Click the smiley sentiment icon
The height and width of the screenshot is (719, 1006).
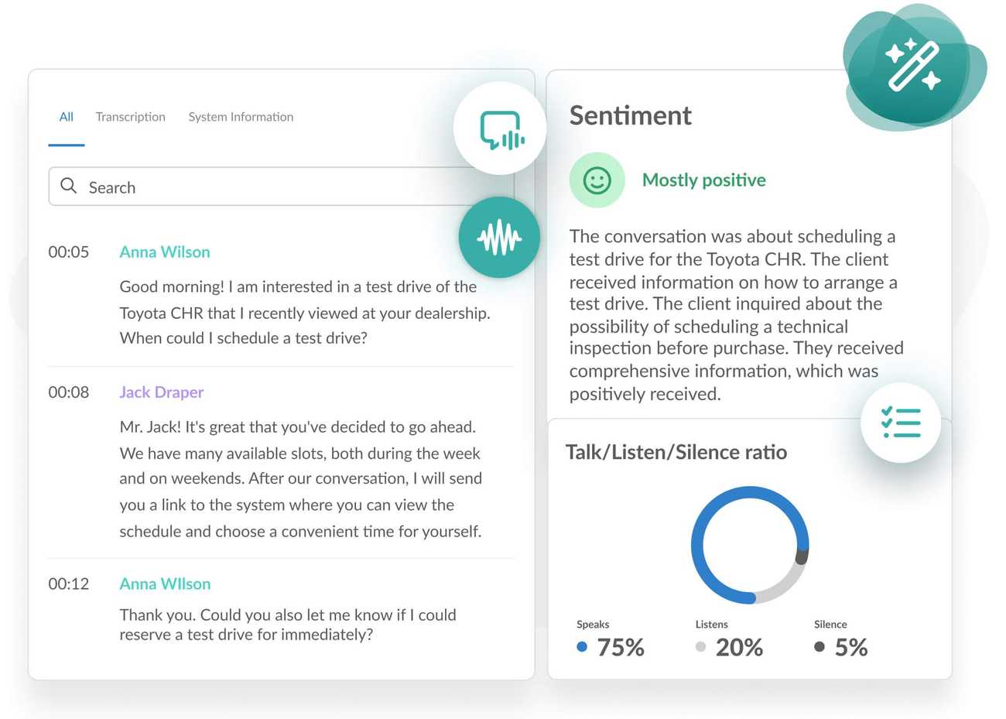[x=597, y=180]
